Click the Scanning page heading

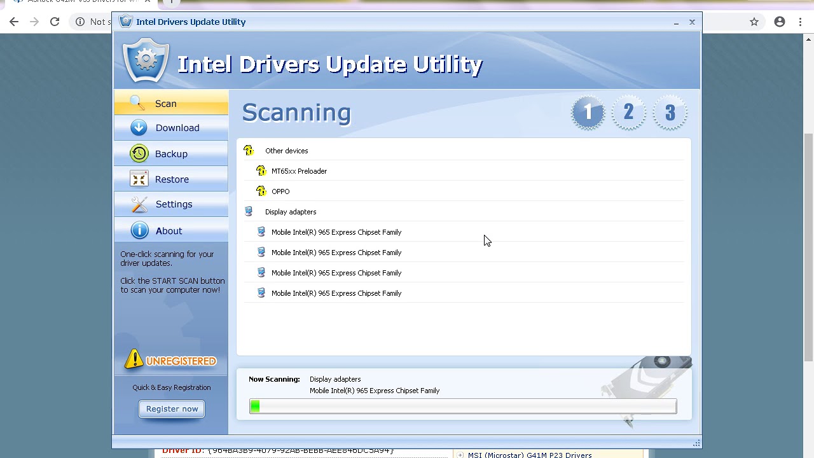point(296,113)
